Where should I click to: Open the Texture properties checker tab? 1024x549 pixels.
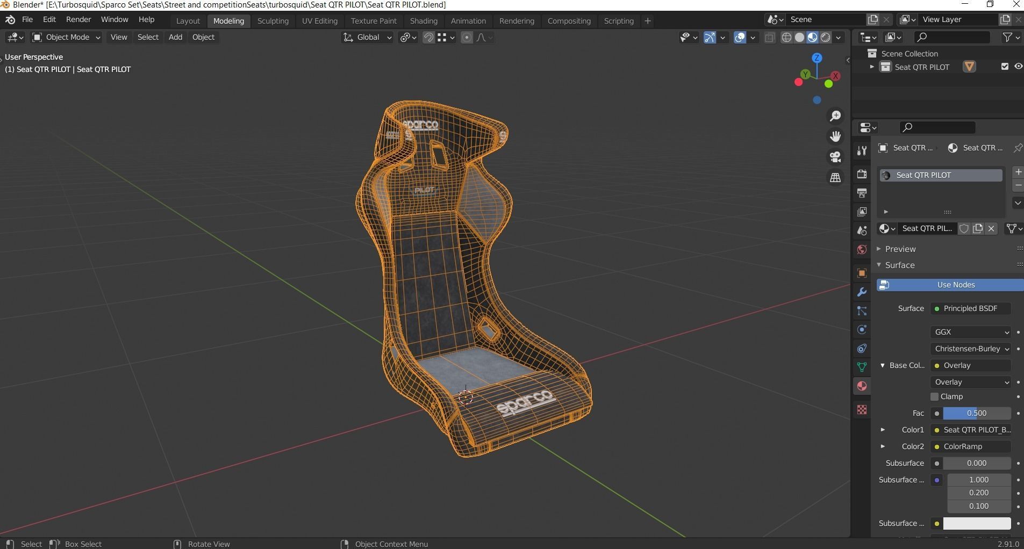pyautogui.click(x=862, y=410)
